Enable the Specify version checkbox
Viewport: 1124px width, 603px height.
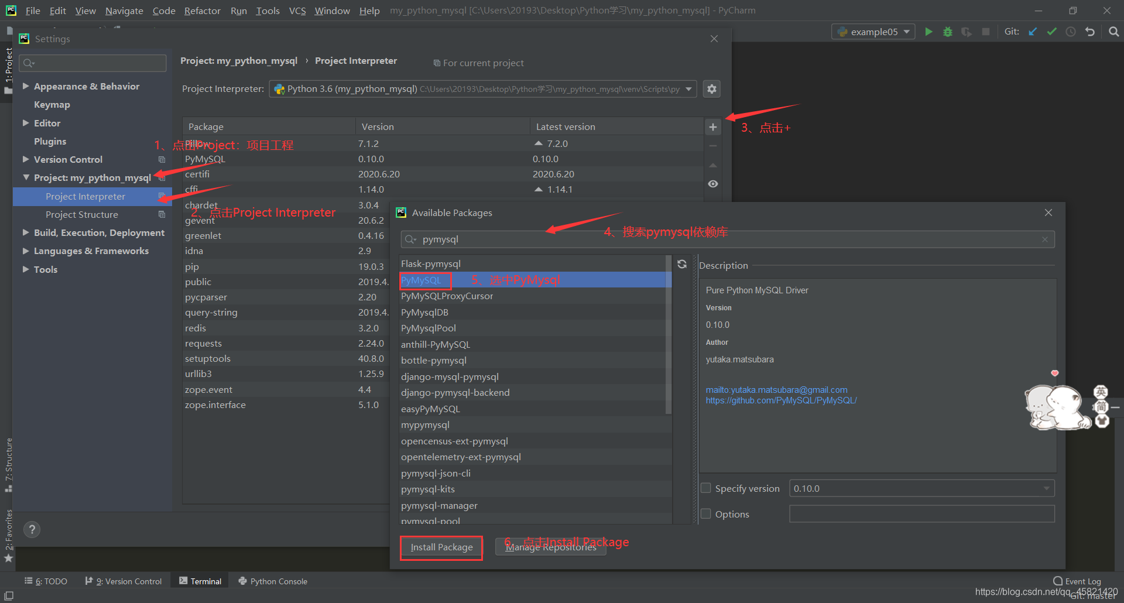tap(706, 488)
